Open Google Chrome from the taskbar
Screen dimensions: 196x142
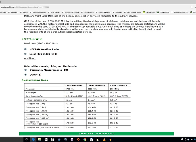(x=85, y=139)
